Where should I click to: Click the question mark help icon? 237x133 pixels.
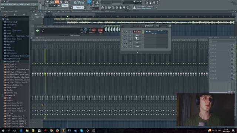(158, 3)
